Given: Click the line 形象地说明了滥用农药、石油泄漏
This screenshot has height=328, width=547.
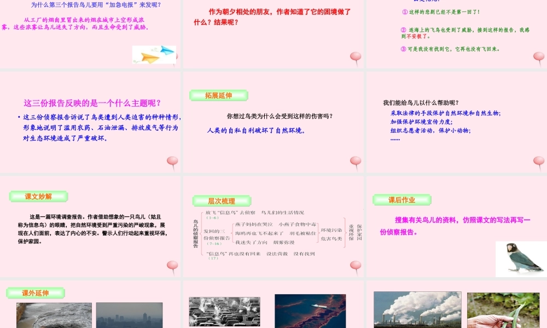Looking at the screenshot, I should [x=101, y=127].
